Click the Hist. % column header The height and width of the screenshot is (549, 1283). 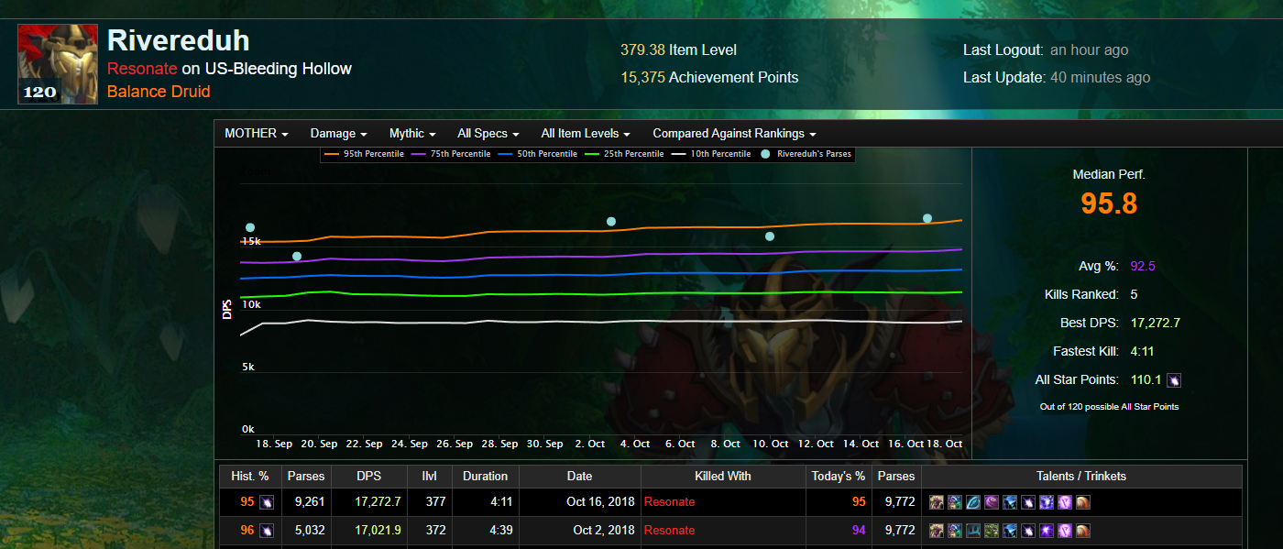[x=249, y=477]
